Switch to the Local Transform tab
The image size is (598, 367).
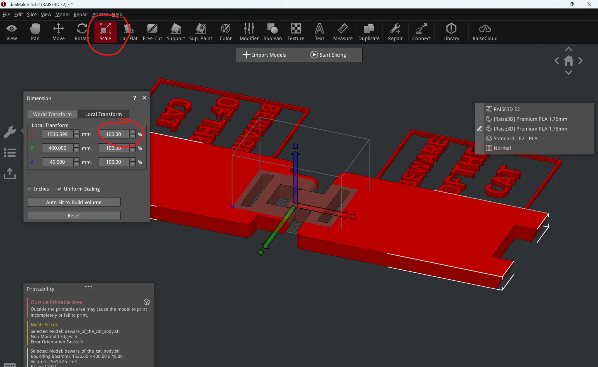pyautogui.click(x=103, y=114)
